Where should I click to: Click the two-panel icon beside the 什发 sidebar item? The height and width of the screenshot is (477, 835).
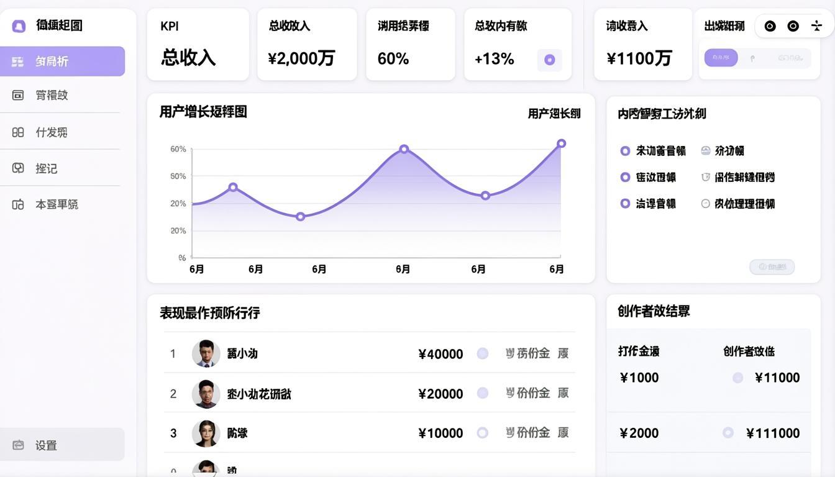click(x=18, y=132)
